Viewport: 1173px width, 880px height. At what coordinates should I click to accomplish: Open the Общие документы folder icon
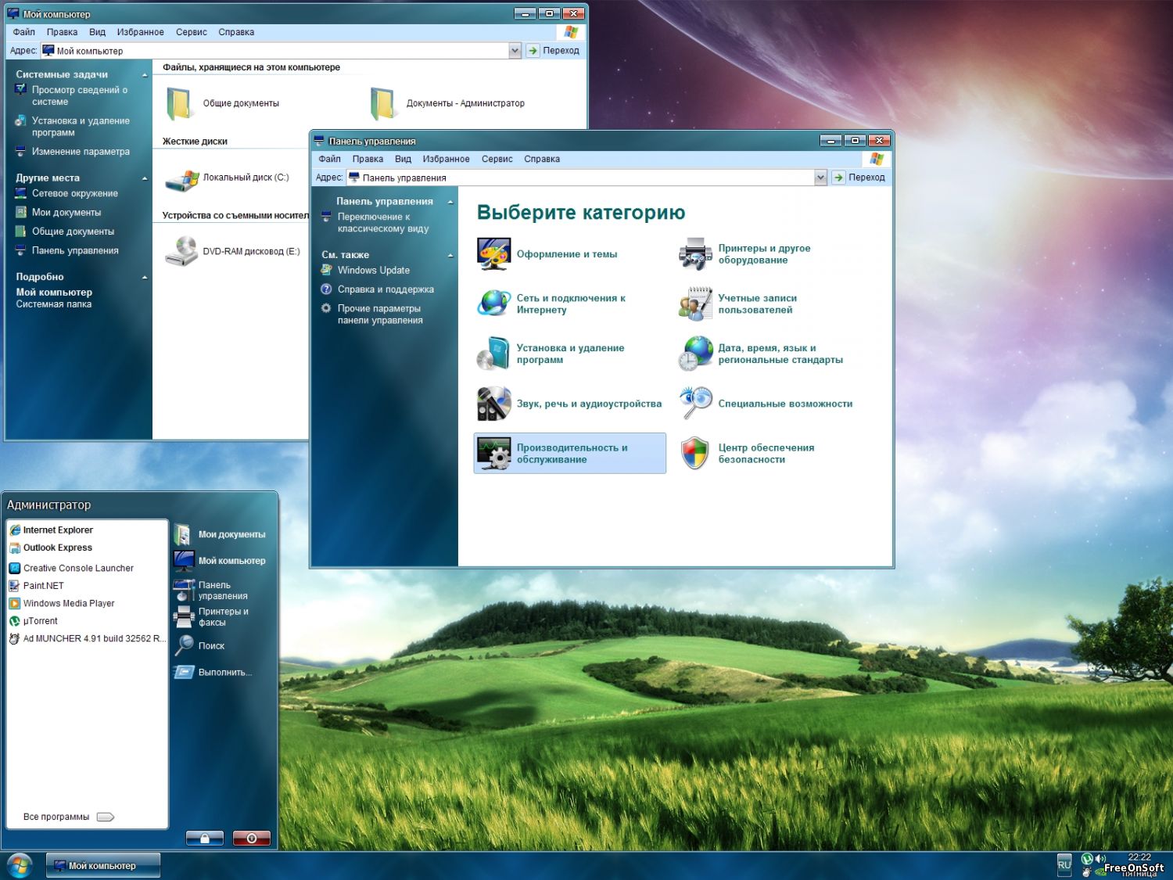pyautogui.click(x=180, y=103)
